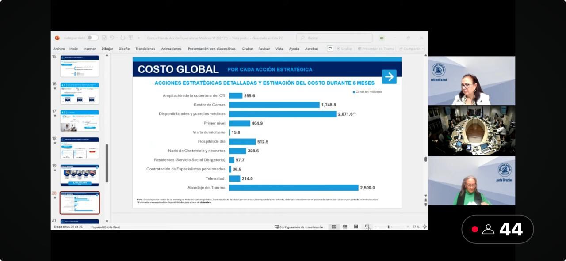Open the Presentación con diapositivas tab
The image size is (566, 261).
click(x=211, y=49)
